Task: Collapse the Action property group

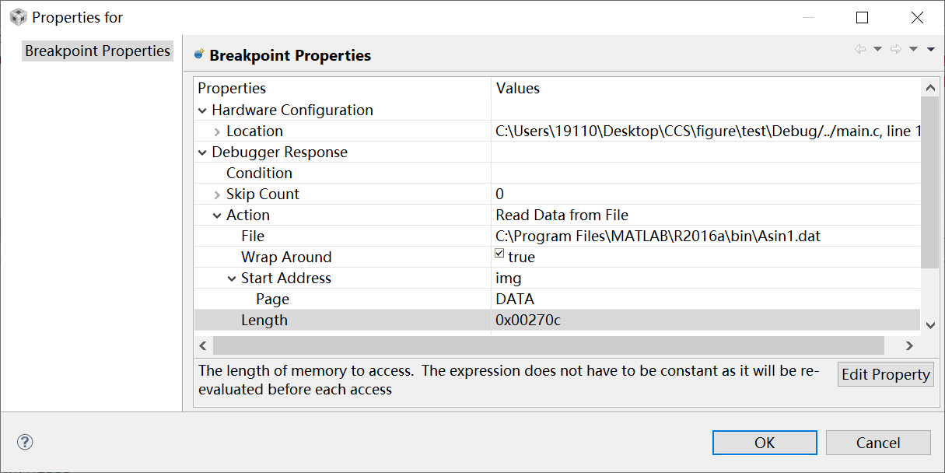Action: click(x=217, y=215)
